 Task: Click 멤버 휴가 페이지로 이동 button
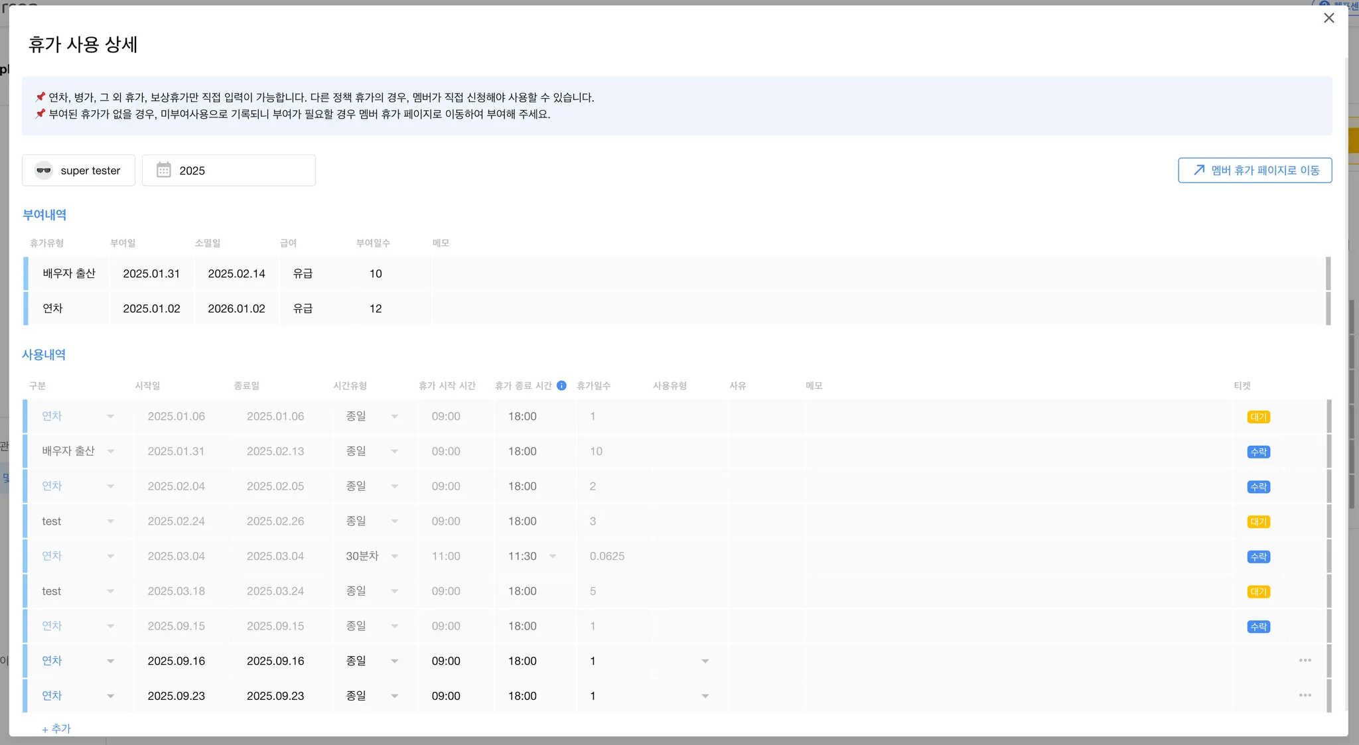pos(1254,170)
